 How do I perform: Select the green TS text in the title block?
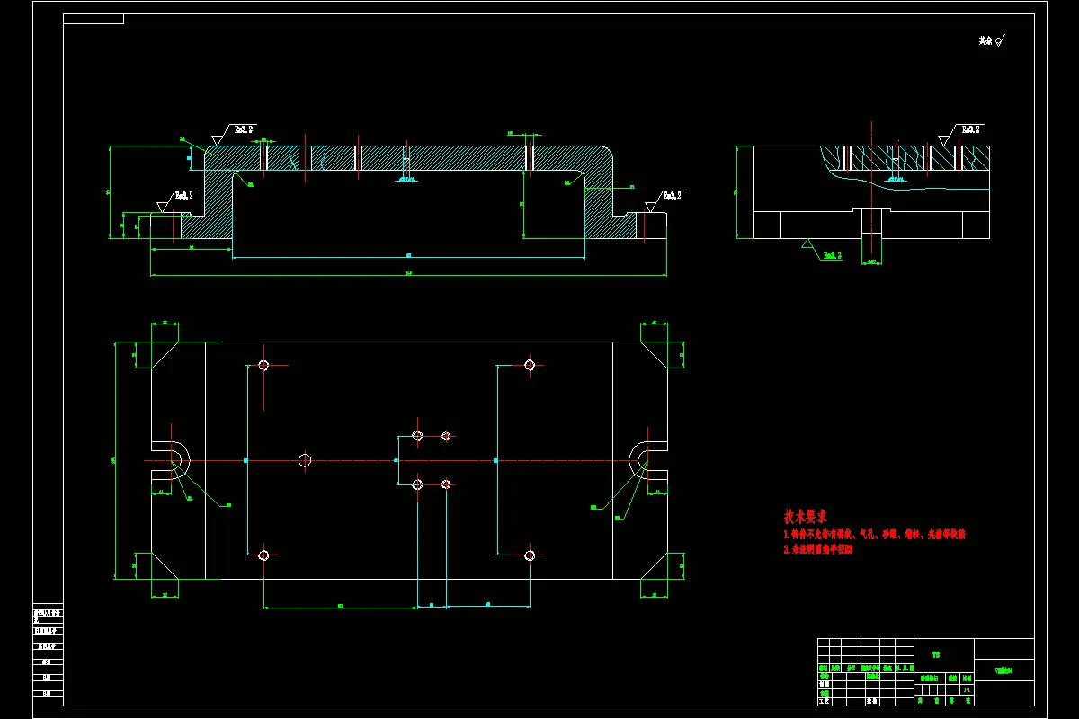tap(935, 656)
